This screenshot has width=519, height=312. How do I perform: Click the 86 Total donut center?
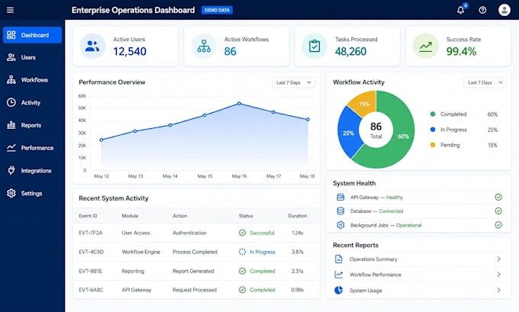click(x=376, y=130)
